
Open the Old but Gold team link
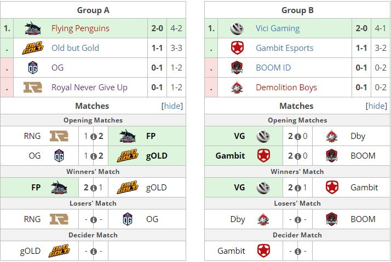(x=76, y=48)
